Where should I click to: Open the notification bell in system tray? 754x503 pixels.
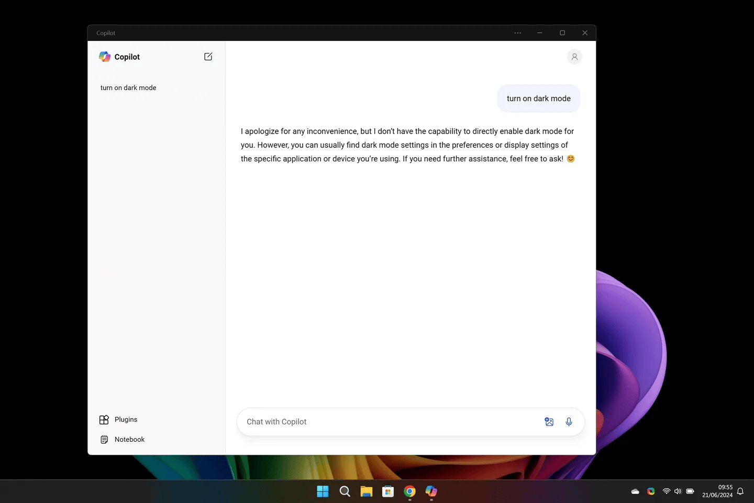tap(740, 491)
